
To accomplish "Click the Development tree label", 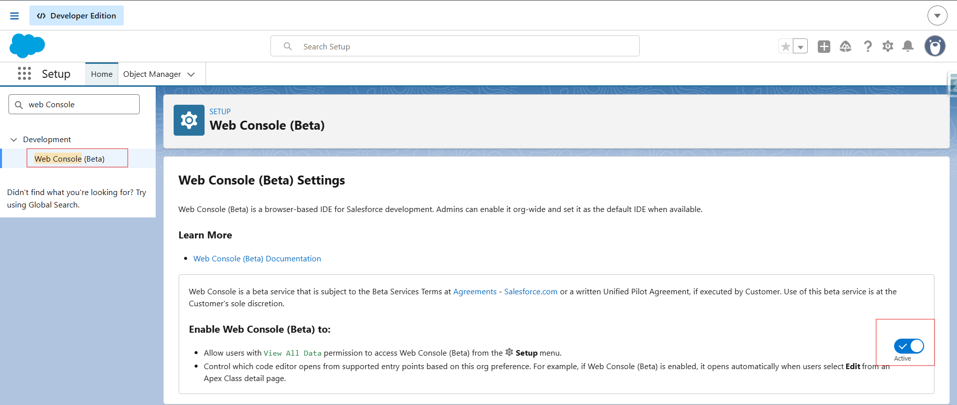I will (x=47, y=139).
